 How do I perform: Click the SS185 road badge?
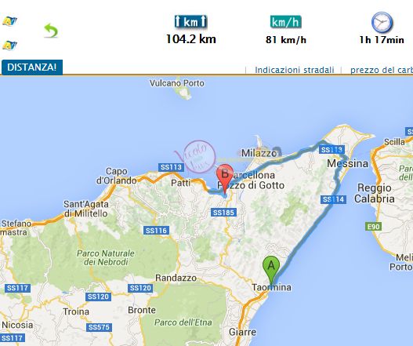pos(223,213)
